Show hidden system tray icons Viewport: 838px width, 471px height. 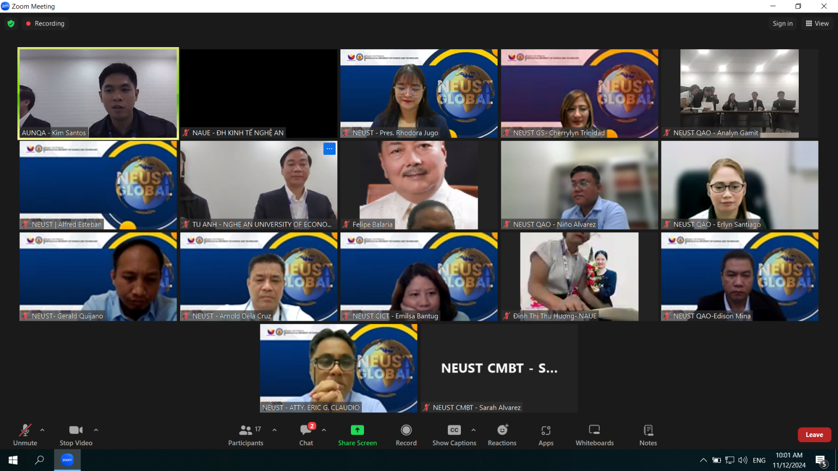703,461
